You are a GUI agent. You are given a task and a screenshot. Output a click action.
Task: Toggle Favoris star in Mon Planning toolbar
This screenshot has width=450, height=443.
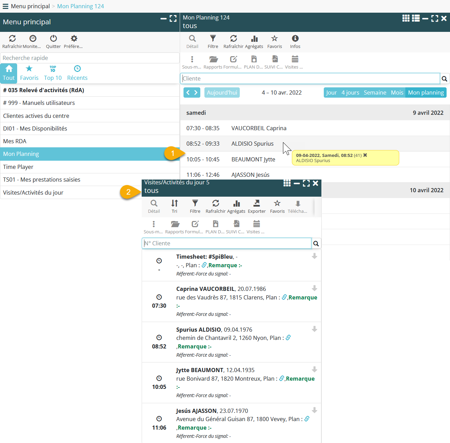point(274,39)
